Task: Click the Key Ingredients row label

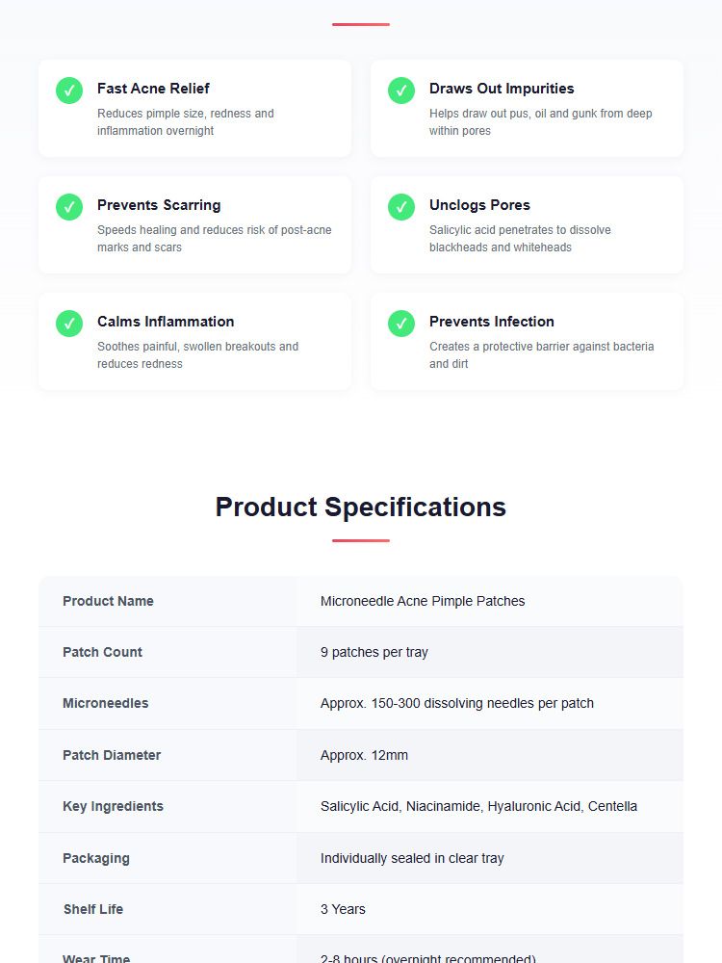Action: (x=113, y=806)
